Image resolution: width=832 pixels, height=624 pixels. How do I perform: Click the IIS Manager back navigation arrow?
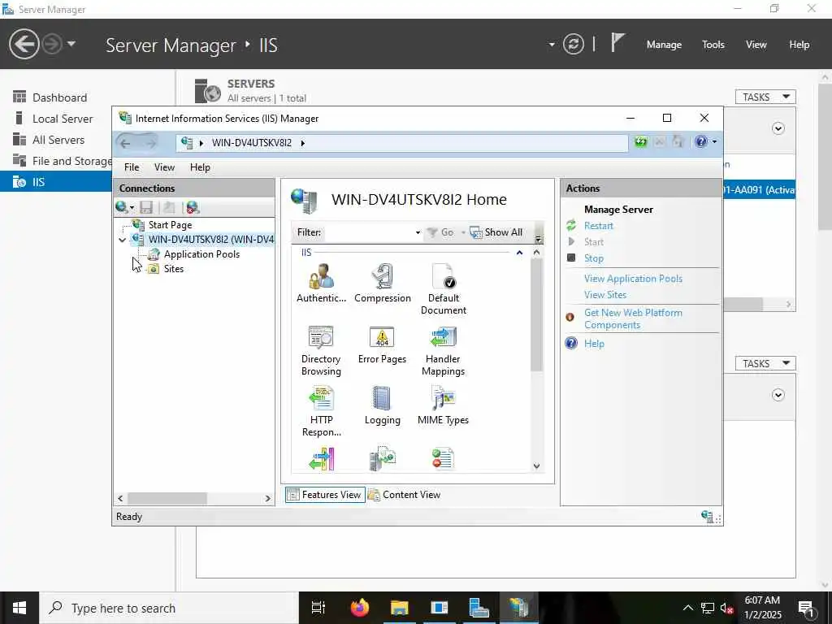(125, 143)
